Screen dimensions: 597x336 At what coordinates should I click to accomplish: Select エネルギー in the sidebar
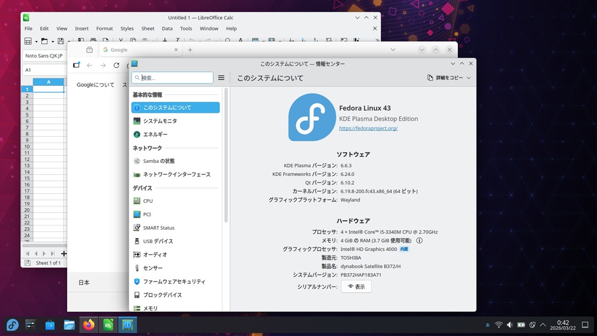pyautogui.click(x=155, y=134)
